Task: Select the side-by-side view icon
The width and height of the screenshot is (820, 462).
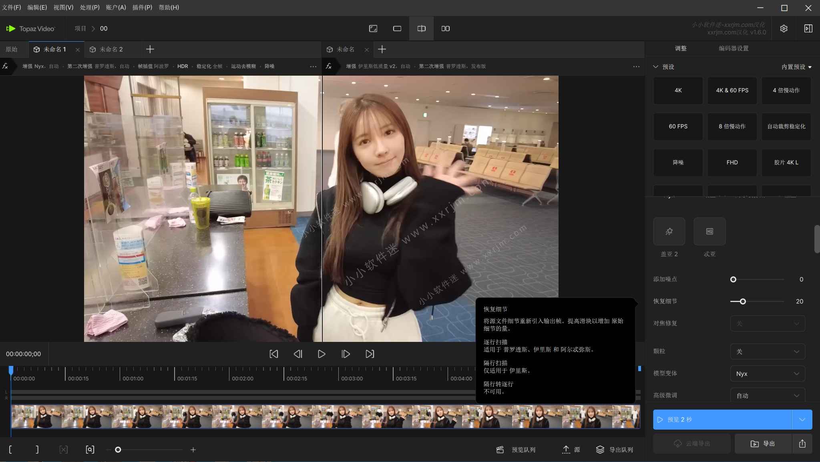Action: tap(446, 28)
